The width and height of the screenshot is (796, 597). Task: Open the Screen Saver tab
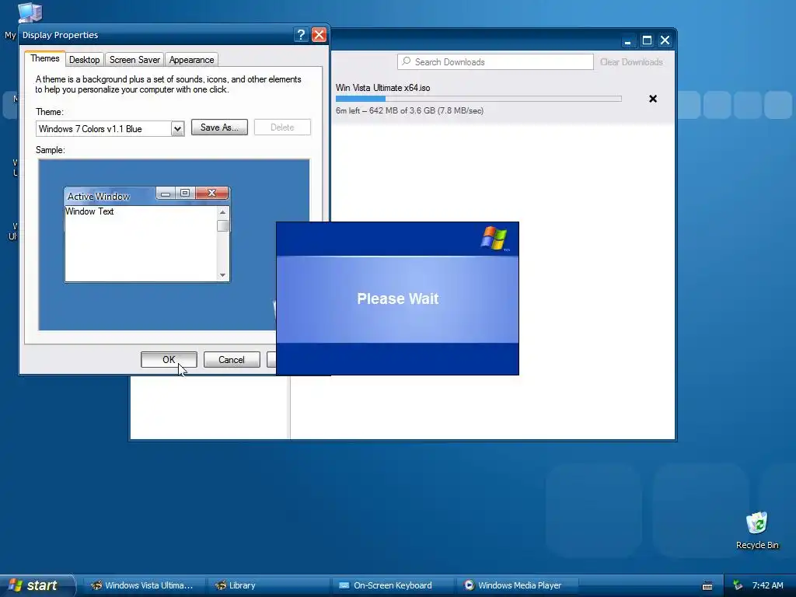(134, 60)
